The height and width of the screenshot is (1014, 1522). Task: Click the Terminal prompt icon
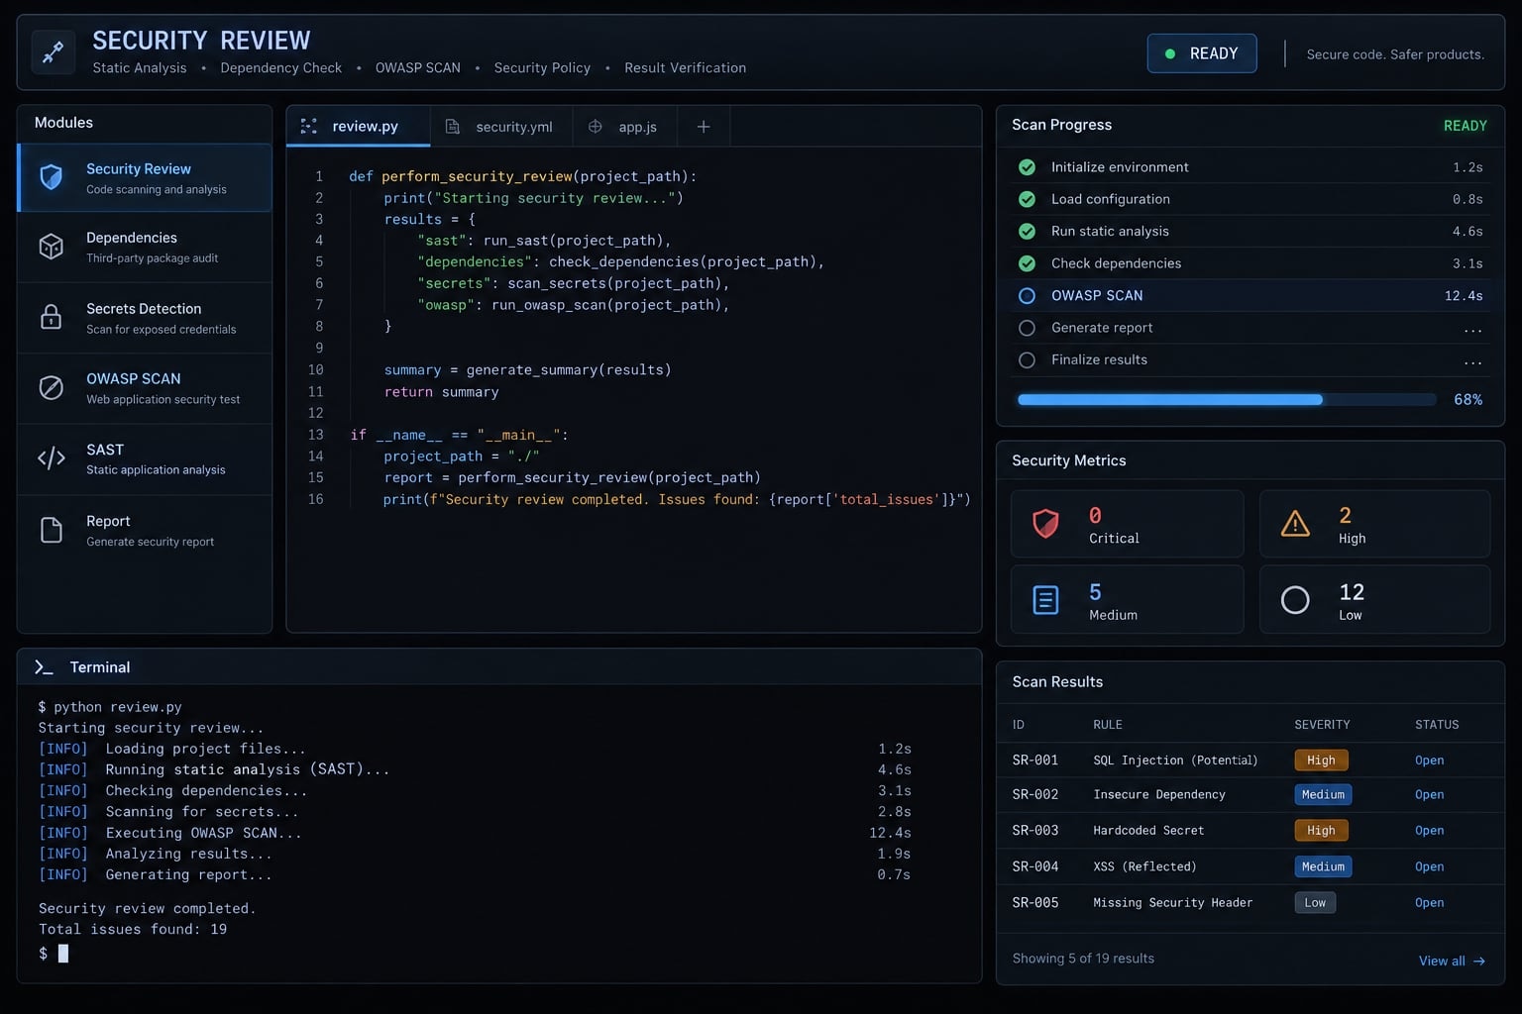[x=44, y=667]
